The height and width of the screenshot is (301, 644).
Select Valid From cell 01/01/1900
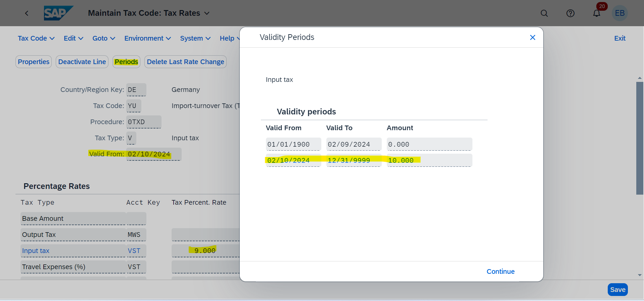[293, 144]
